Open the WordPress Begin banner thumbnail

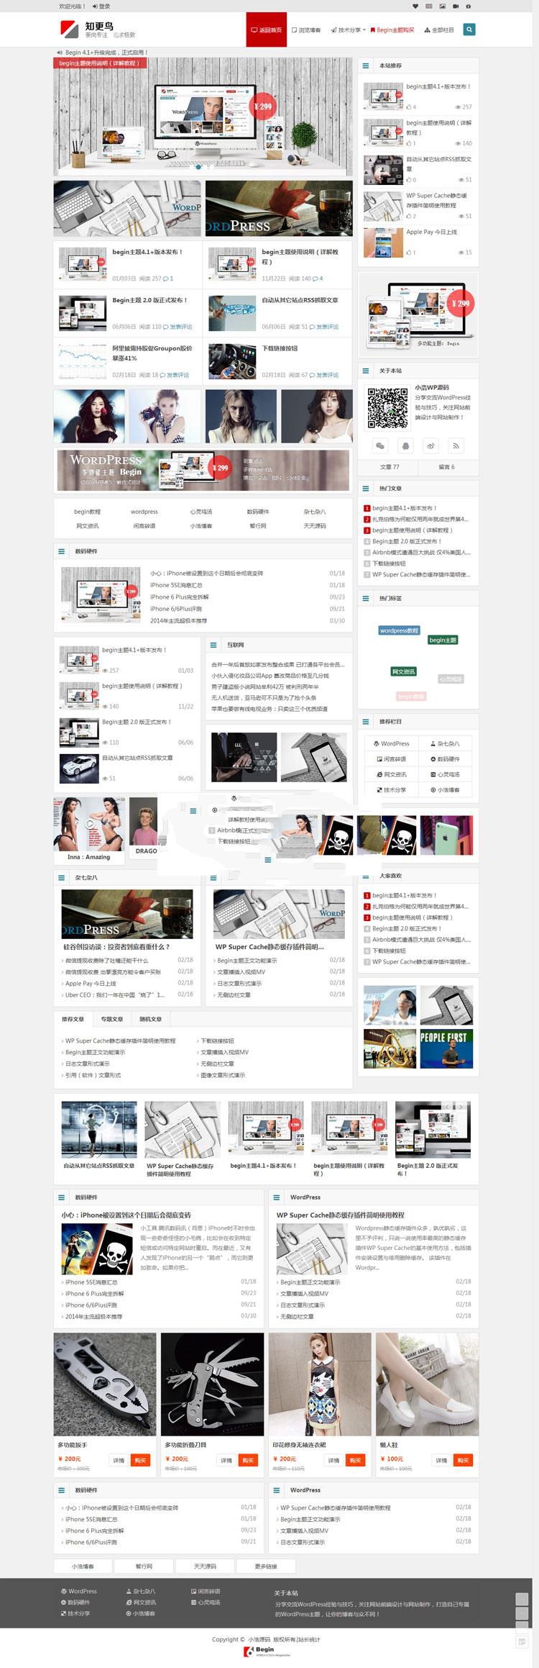click(x=203, y=469)
